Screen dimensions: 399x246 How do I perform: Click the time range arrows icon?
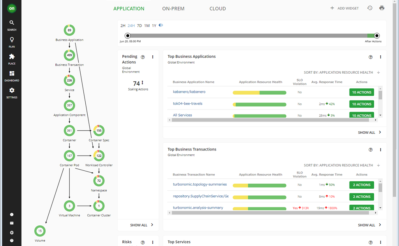(161, 25)
